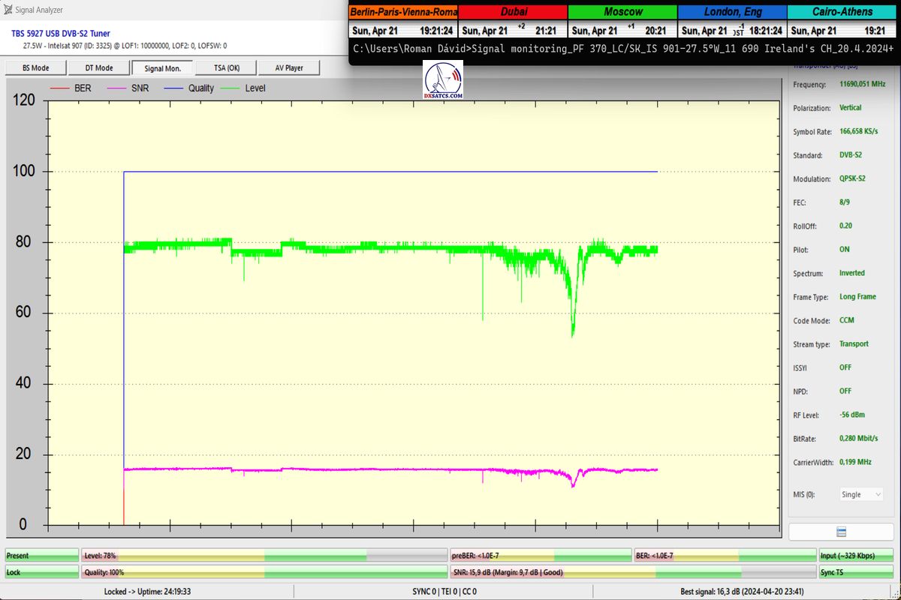This screenshot has height=600, width=901.
Task: Click the green Lock status indicator
Action: click(41, 572)
